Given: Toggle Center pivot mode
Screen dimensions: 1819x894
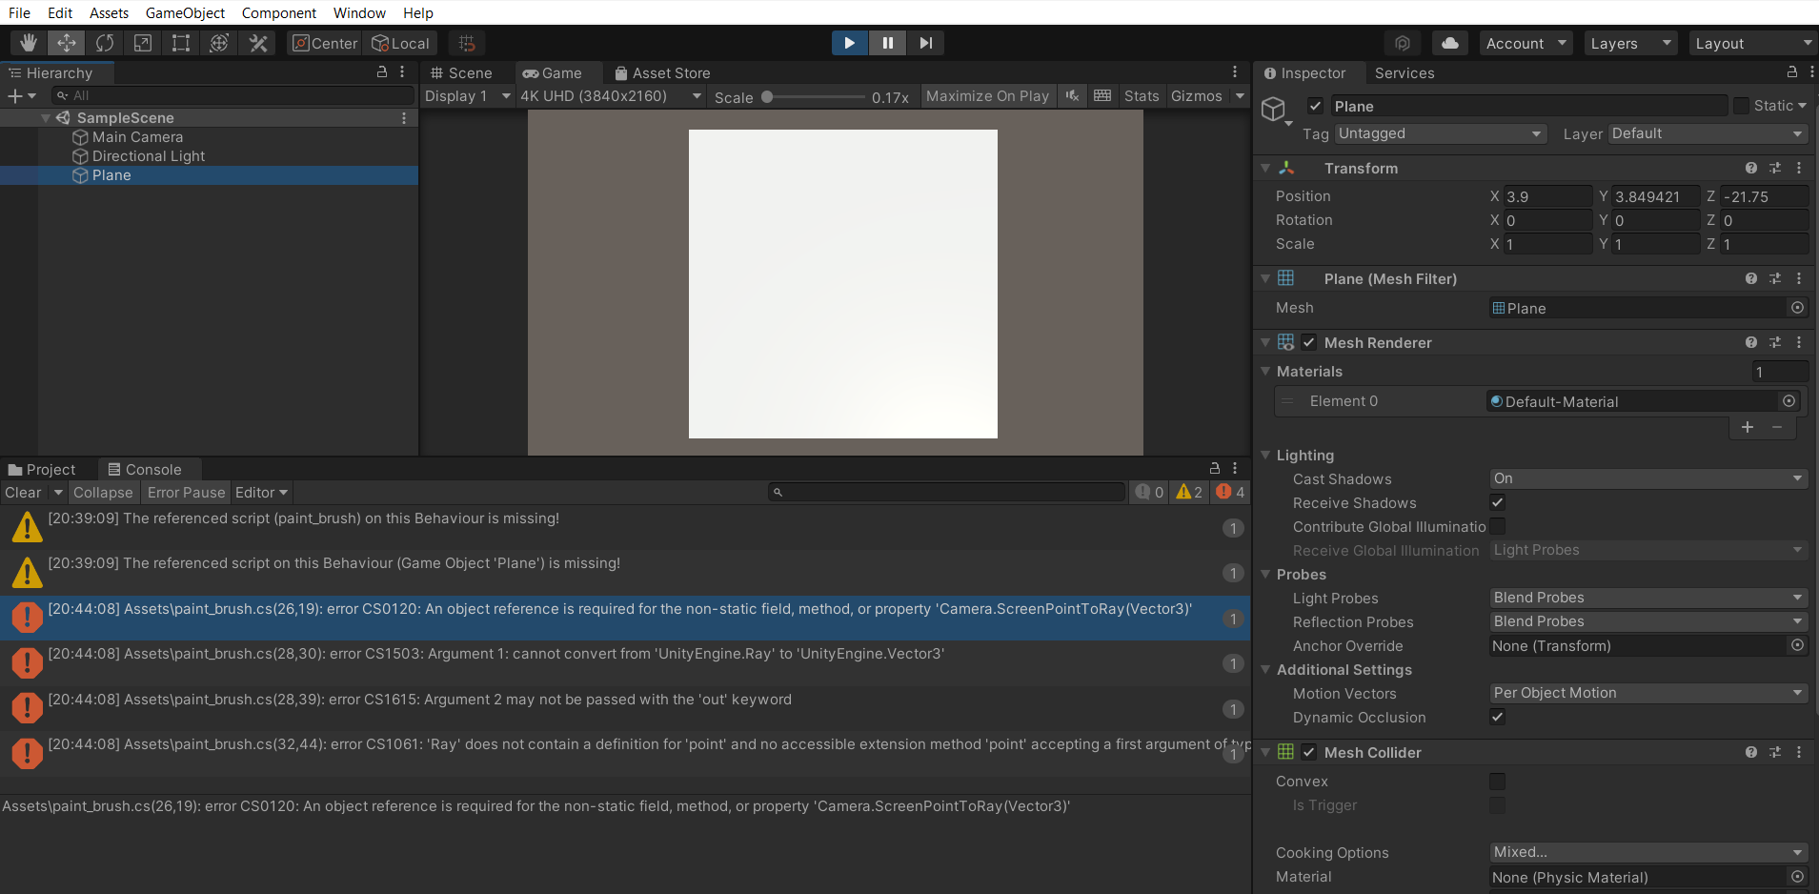Looking at the screenshot, I should point(324,43).
